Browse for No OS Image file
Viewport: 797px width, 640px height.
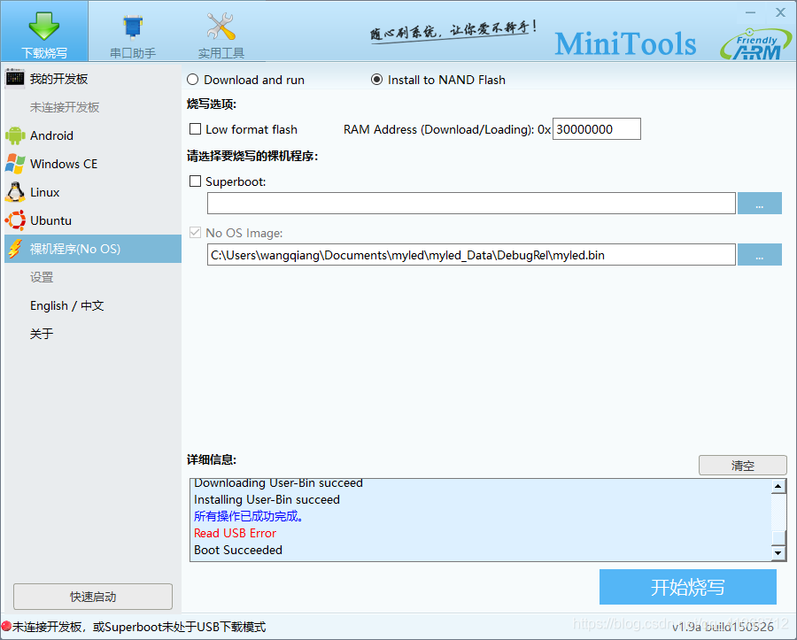pyautogui.click(x=760, y=254)
